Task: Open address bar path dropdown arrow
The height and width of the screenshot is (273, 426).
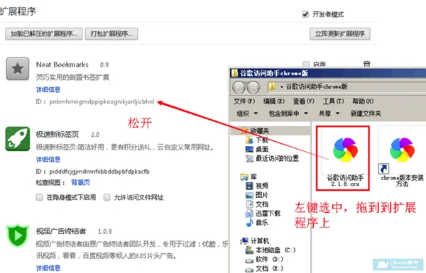Action: pyautogui.click(x=282, y=87)
